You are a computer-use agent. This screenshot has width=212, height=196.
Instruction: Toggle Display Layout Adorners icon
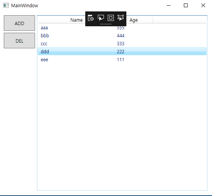point(111,18)
